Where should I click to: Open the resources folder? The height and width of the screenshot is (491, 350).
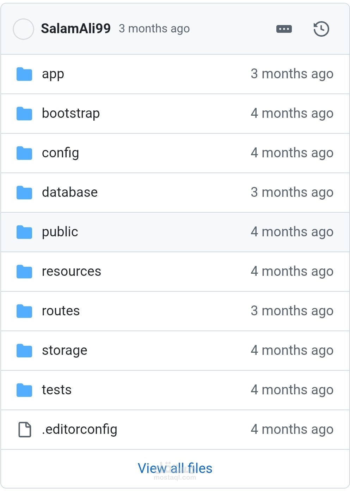pyautogui.click(x=72, y=271)
